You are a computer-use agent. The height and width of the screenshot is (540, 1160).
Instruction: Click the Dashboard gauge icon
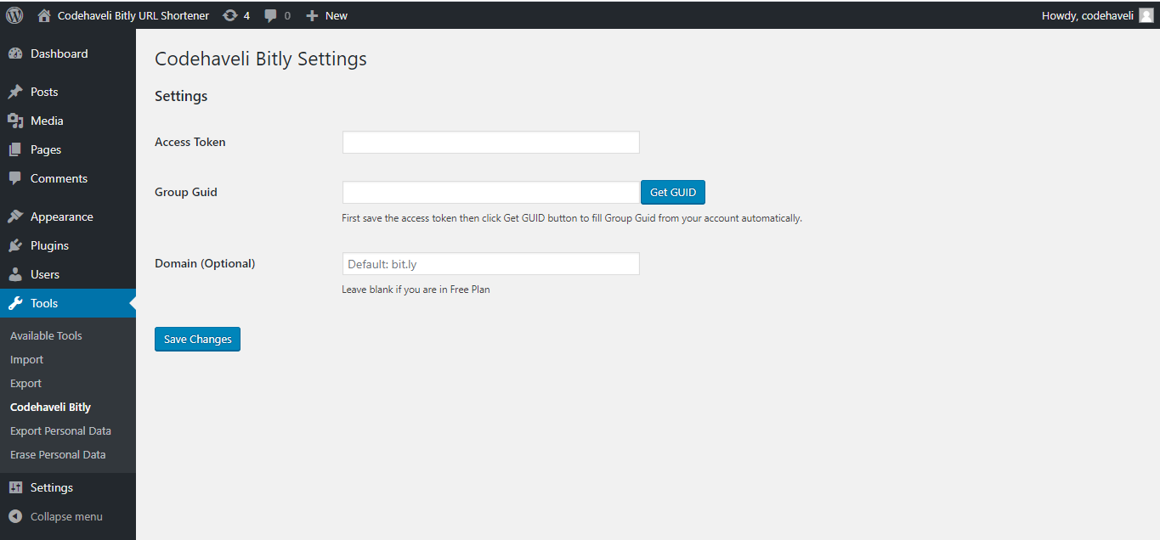(x=15, y=53)
